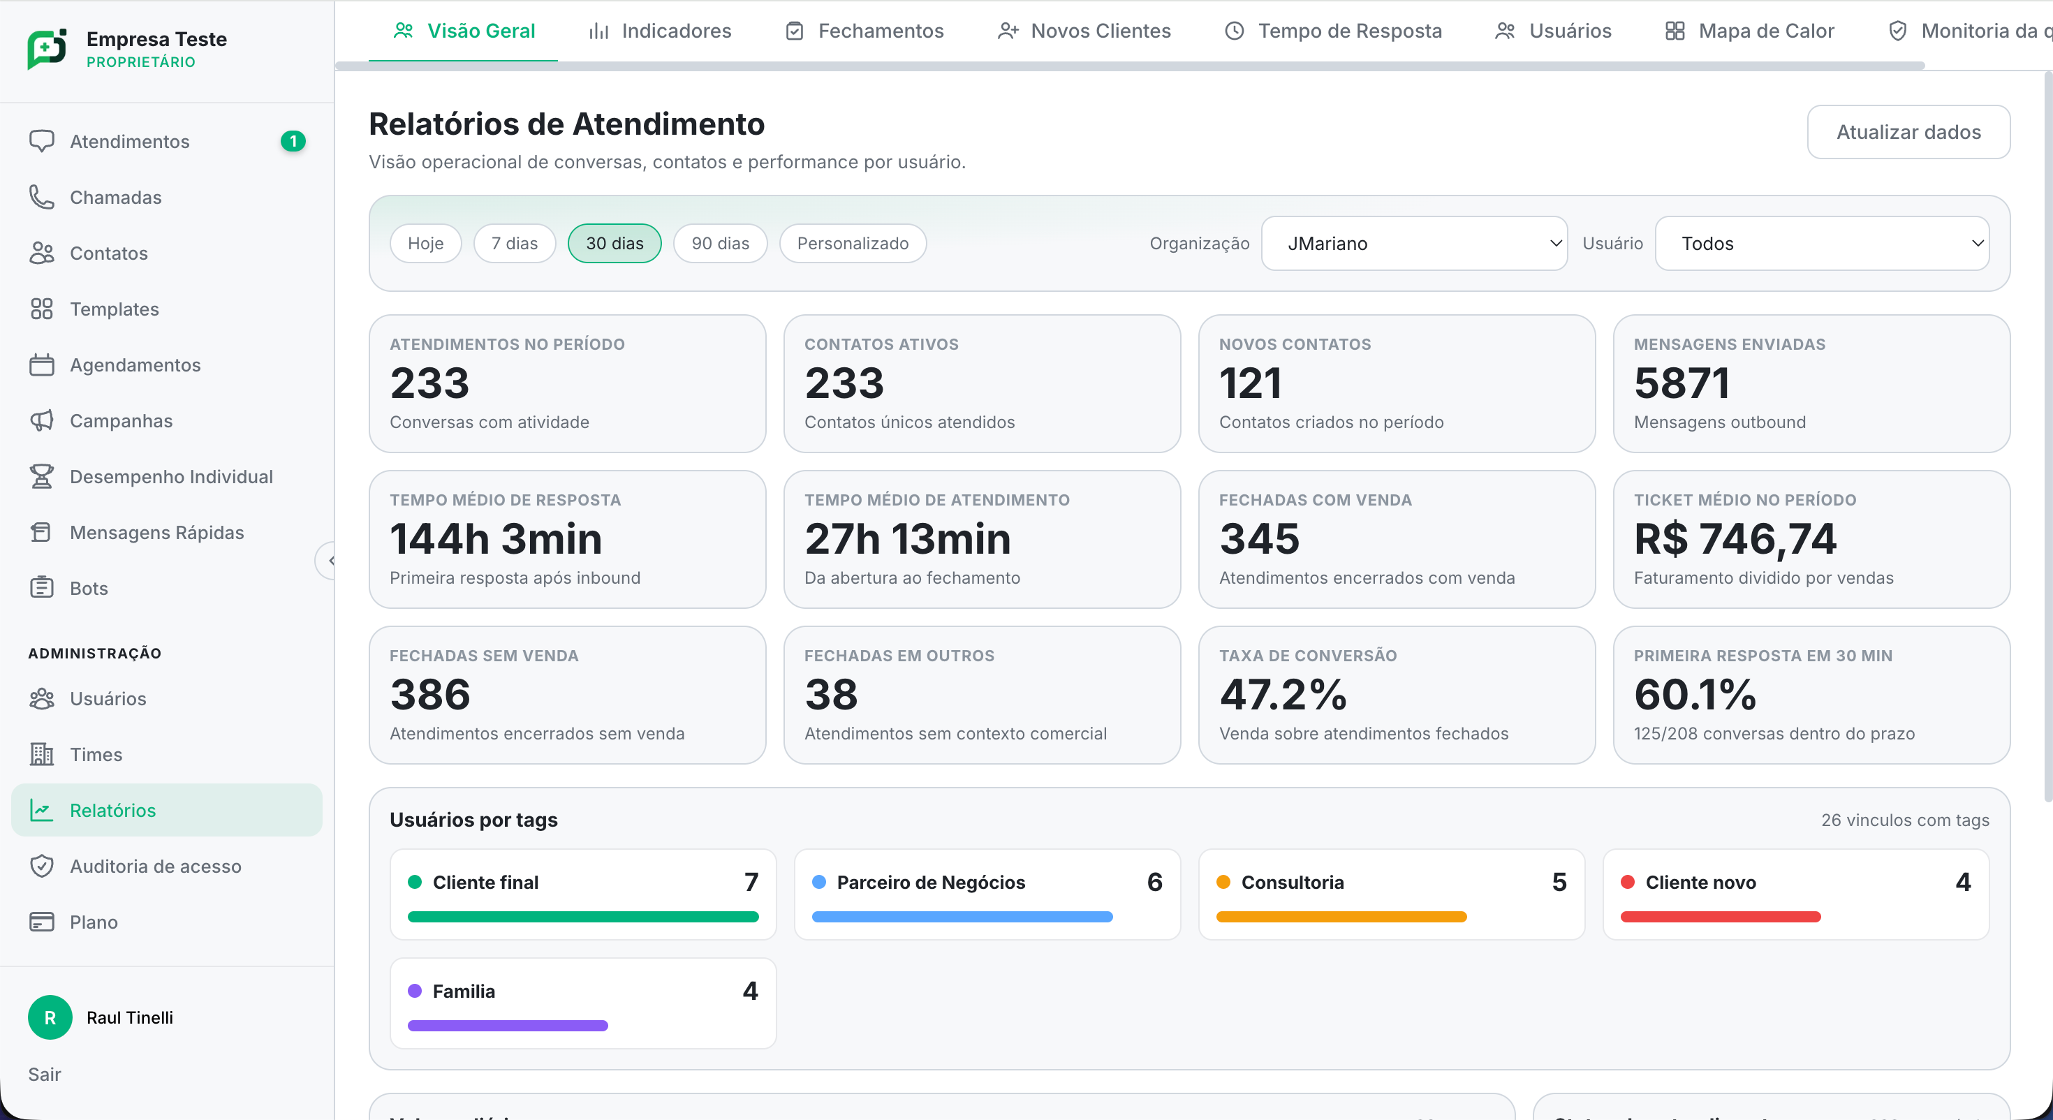Click the blue Parceiro de Negócios progress bar
The width and height of the screenshot is (2053, 1120).
click(x=962, y=917)
